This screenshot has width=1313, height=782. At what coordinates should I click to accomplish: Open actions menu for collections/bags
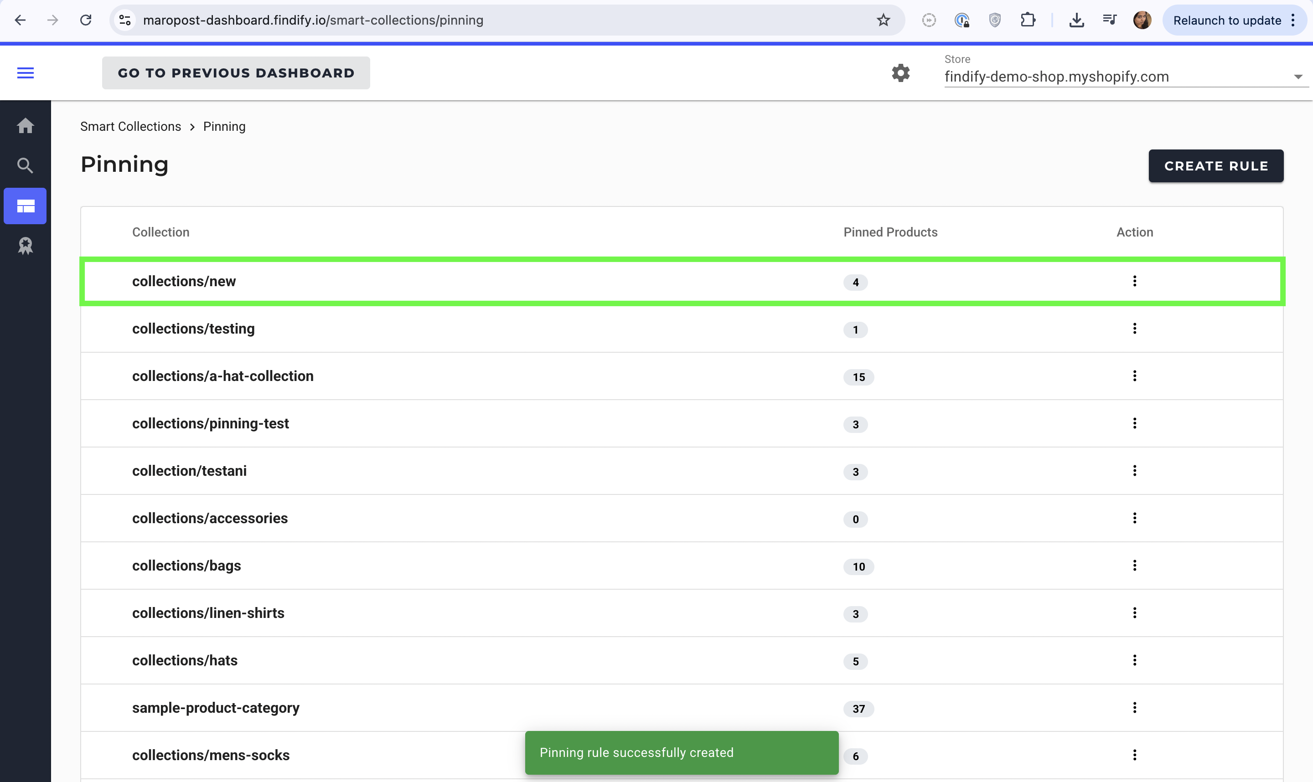tap(1134, 566)
